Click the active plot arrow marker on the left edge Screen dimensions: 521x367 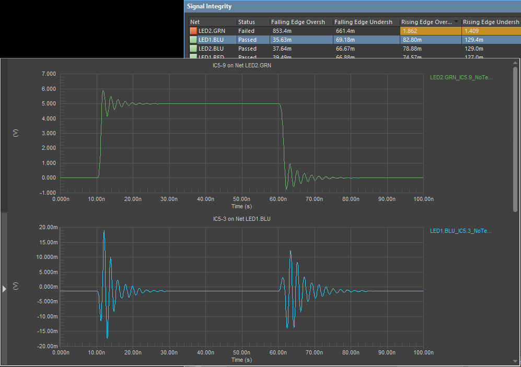coord(4,289)
